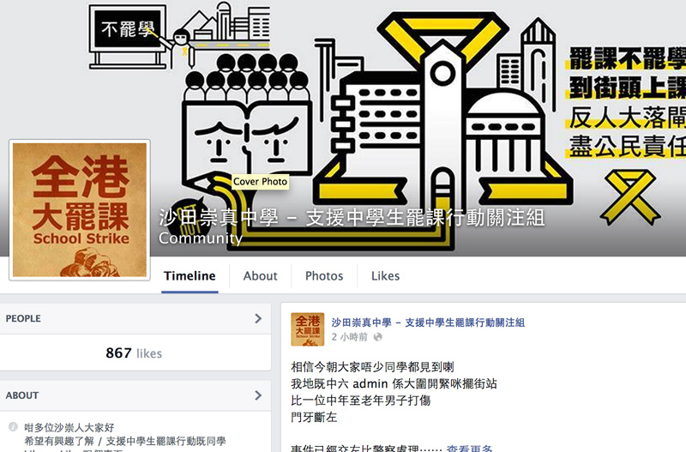Click the yellow ribbon graphic in the cover
Screen dimensions: 686x452
coord(630,197)
